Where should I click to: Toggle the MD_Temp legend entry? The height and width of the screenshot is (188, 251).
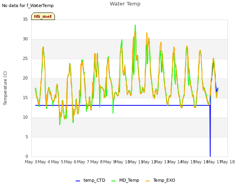[125, 180]
